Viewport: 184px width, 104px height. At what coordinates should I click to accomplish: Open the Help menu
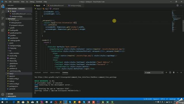(45, 2)
